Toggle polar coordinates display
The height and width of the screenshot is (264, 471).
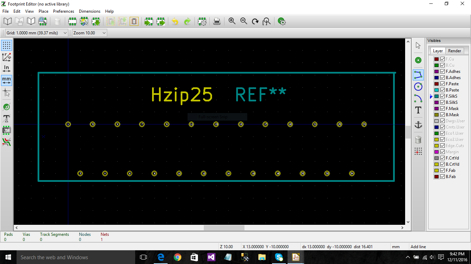(7, 57)
